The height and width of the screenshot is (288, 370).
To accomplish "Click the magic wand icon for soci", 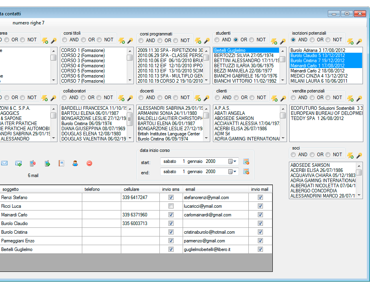I will click(359, 155).
